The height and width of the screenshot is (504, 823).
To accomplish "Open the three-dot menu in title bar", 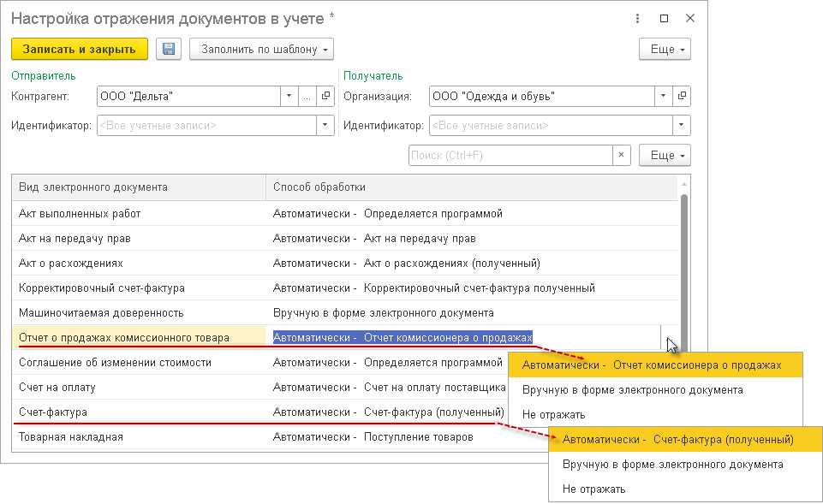I will click(637, 18).
